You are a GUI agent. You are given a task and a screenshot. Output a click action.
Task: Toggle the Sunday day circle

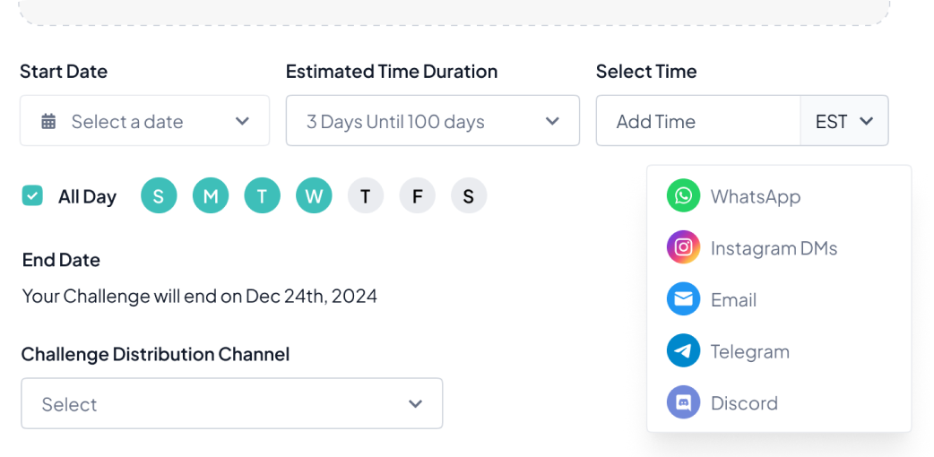tap(159, 196)
